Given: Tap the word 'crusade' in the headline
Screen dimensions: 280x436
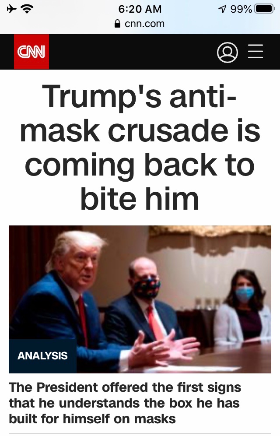Looking at the screenshot, I should pyautogui.click(x=168, y=131).
